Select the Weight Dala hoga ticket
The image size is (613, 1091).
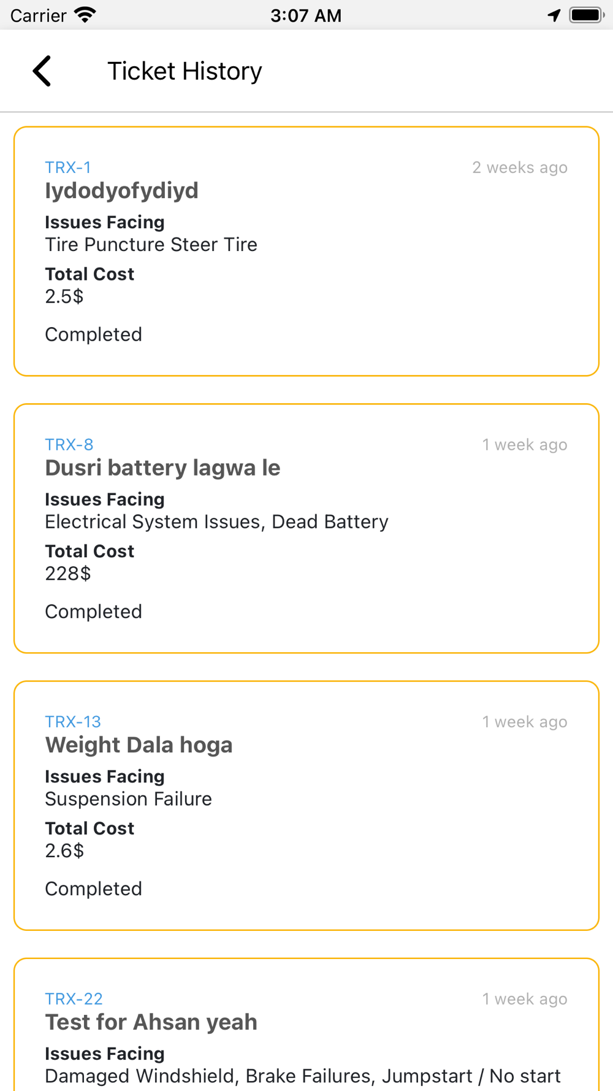point(139,746)
